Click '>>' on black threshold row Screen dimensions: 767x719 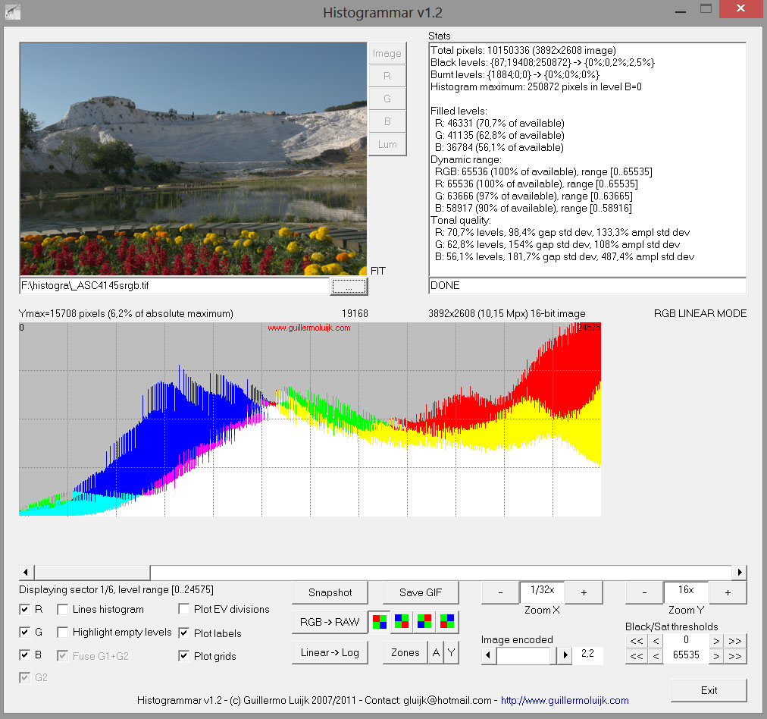click(x=734, y=641)
